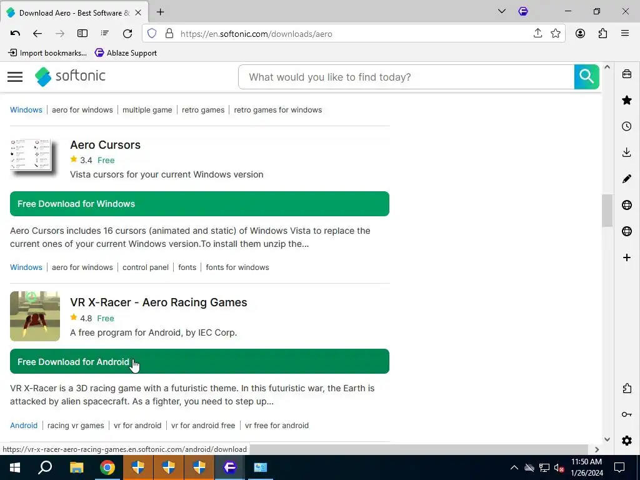Click the lower globe sidebar icon

tap(627, 231)
